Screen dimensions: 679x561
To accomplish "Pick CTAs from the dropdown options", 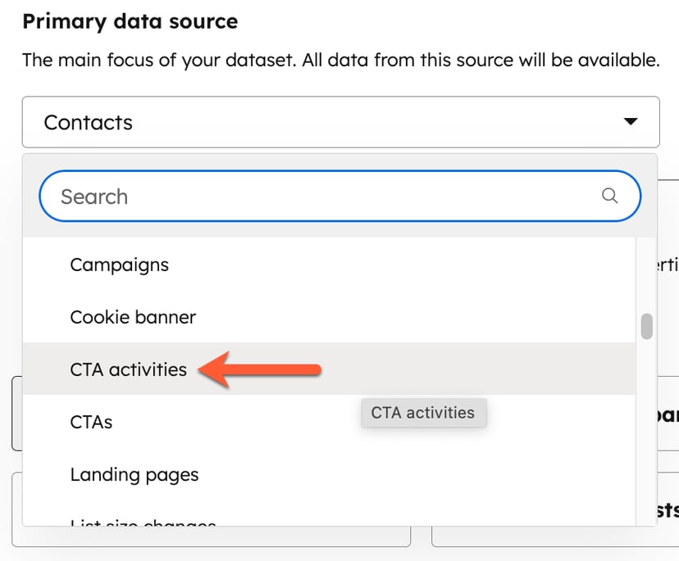I will pyautogui.click(x=90, y=422).
